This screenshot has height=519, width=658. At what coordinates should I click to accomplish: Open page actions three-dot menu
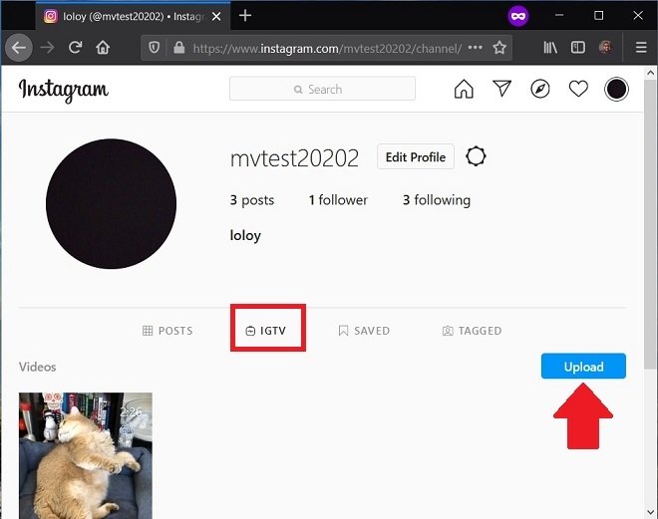(x=475, y=48)
